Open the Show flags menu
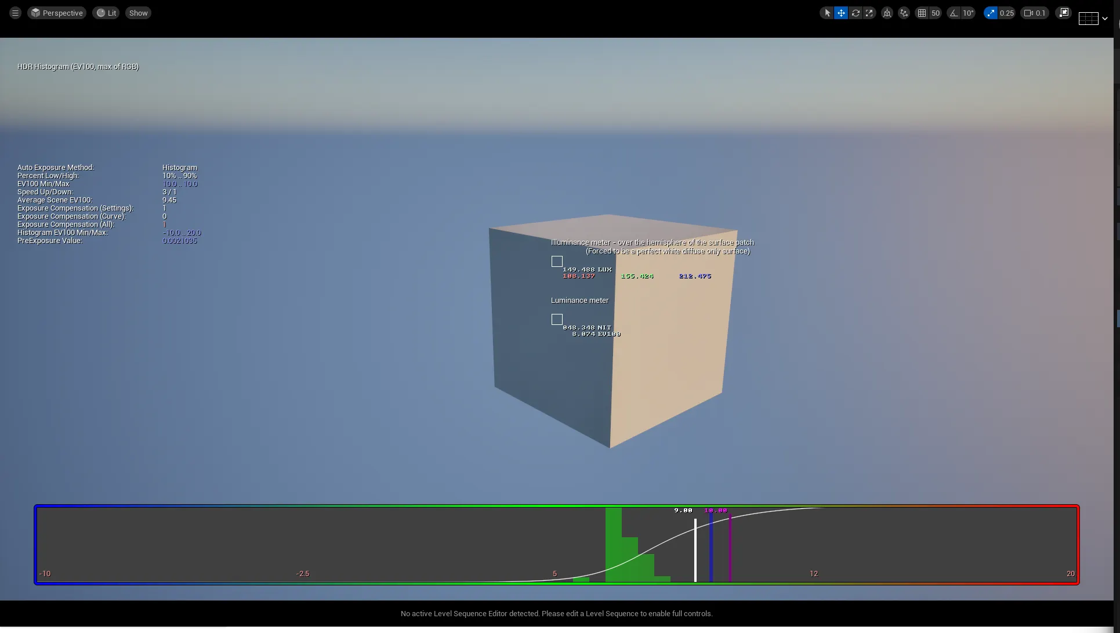 coord(138,13)
